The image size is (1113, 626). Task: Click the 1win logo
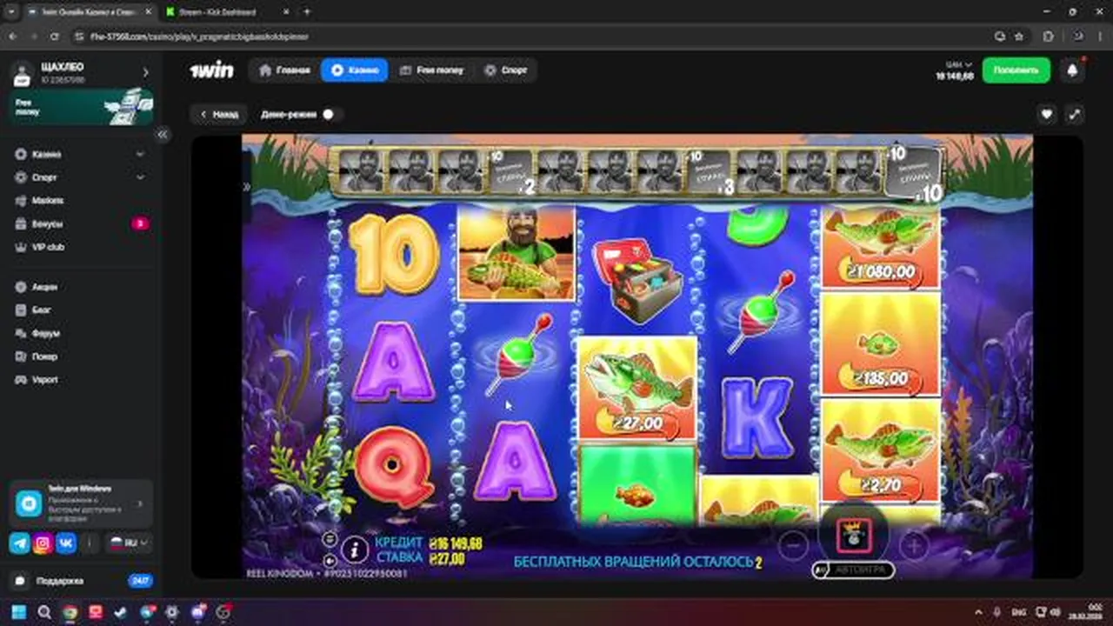212,70
